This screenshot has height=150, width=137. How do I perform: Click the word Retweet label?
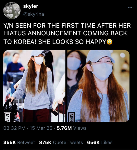pos(26,142)
